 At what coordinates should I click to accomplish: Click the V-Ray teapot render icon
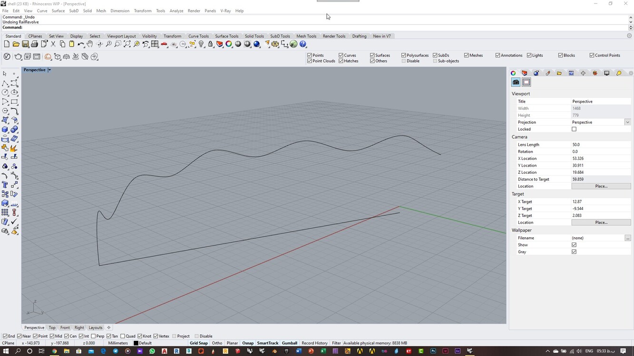tap(18, 56)
